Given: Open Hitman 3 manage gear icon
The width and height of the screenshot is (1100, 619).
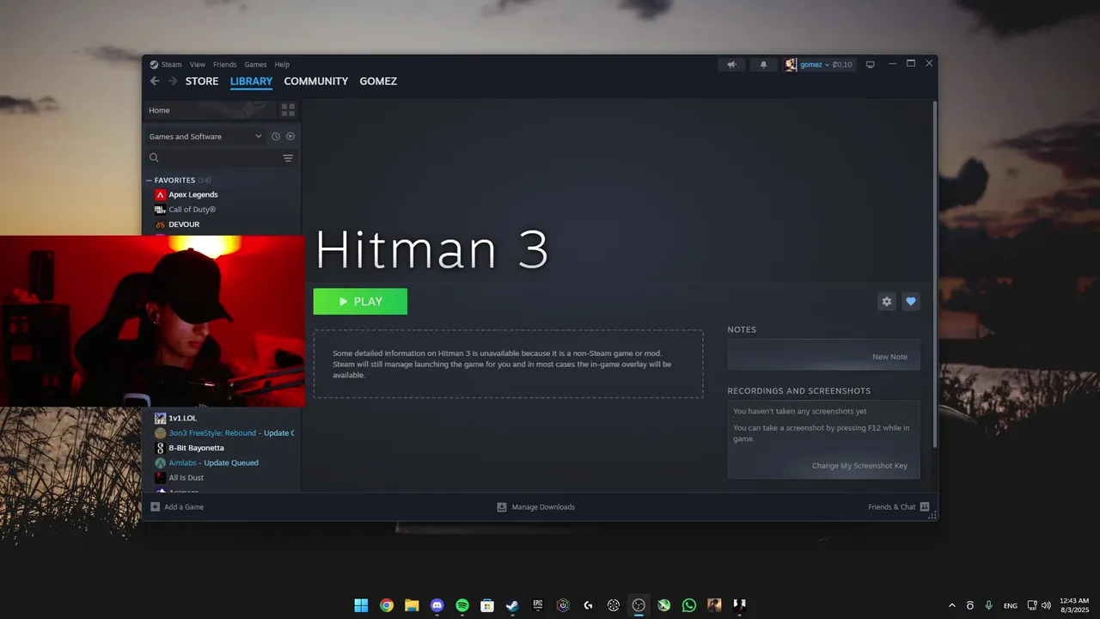Looking at the screenshot, I should 887,302.
